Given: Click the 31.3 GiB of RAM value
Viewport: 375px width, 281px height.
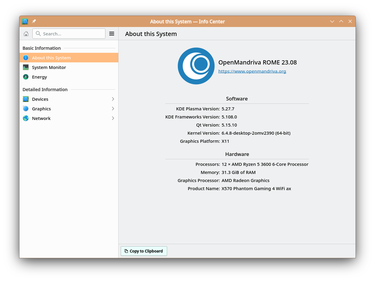Looking at the screenshot, I should [239, 172].
